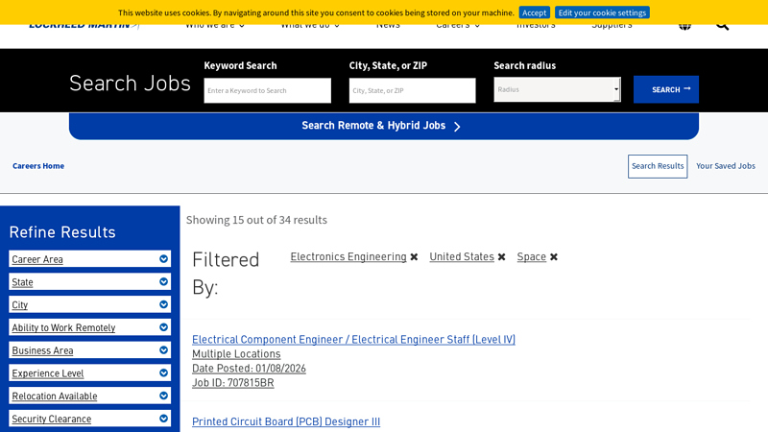Screen dimensions: 768x432
Task: Accept the cookies
Action: (x=534, y=12)
